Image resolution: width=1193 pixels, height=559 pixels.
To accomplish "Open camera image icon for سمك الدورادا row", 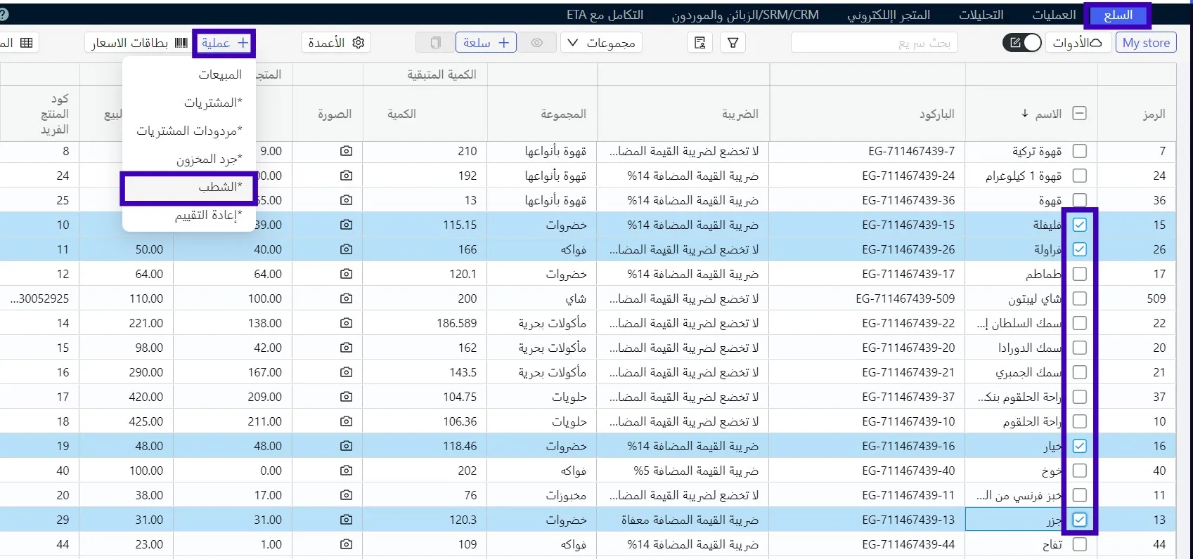I will tap(346, 348).
